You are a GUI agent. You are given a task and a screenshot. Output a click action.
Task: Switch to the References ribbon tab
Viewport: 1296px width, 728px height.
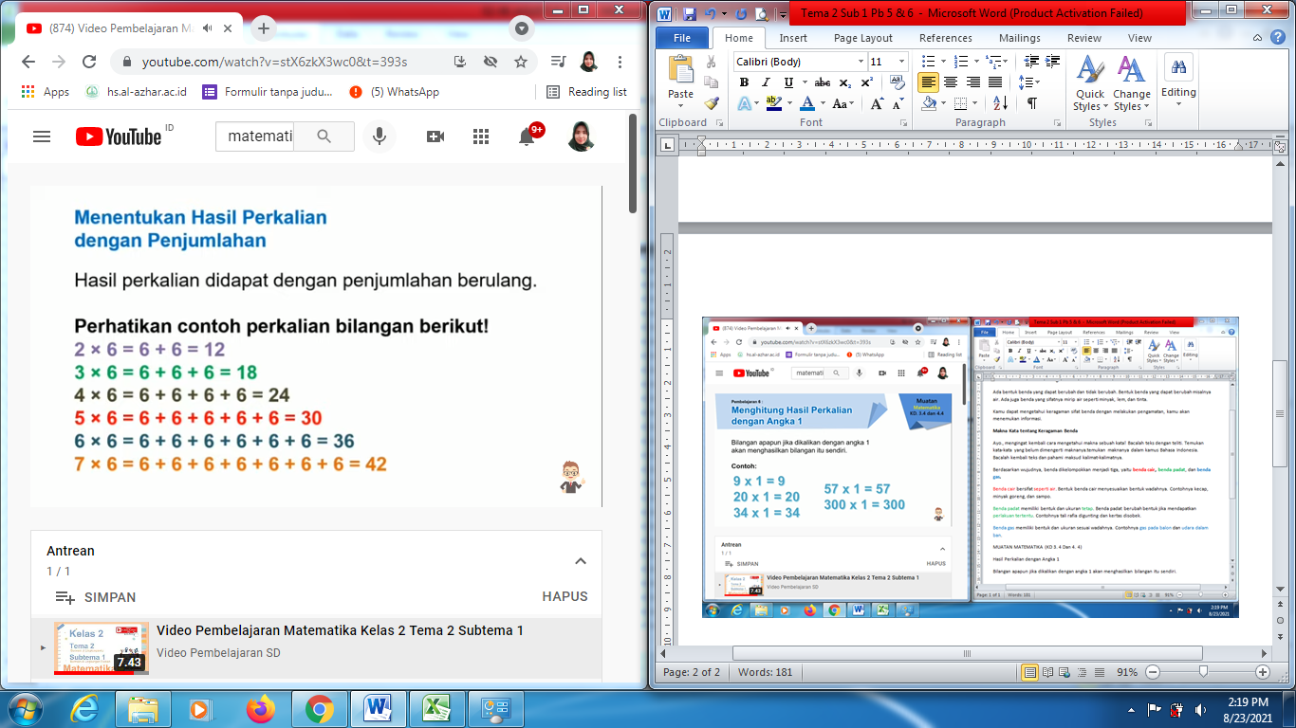[x=946, y=38]
